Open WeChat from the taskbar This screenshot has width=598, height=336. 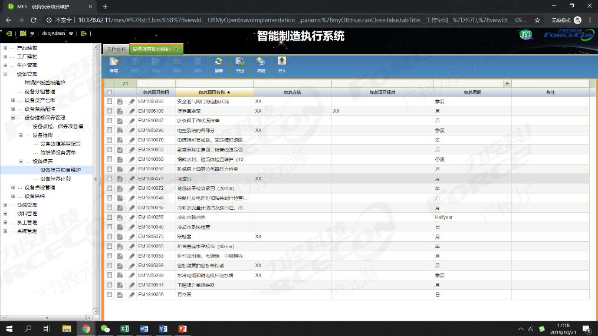[105, 328]
